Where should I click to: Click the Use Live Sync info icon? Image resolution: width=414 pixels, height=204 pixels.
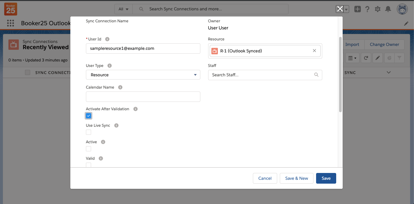tap(116, 125)
